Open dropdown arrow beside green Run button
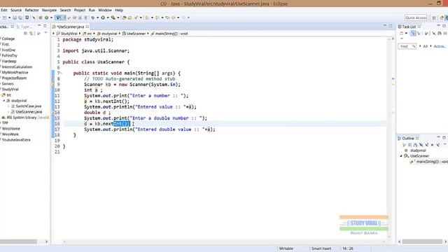Viewport: 448px width, 252px height. tap(108, 17)
